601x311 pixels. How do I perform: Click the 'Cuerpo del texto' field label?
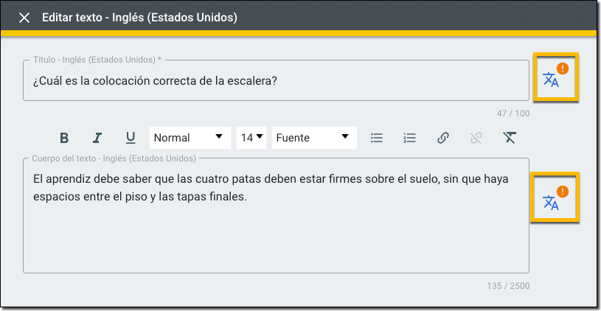click(114, 158)
